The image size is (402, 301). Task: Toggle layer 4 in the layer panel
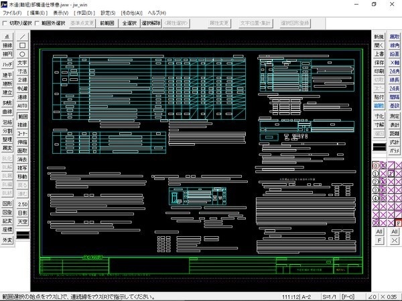(375, 199)
